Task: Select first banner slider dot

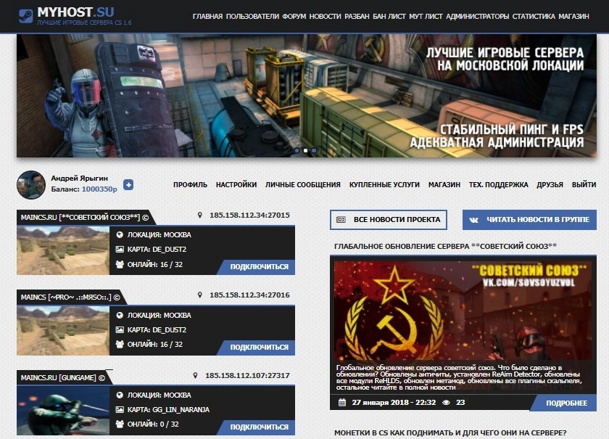Action: point(297,150)
